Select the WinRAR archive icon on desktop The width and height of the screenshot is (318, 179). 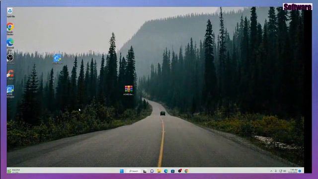[x=129, y=90]
